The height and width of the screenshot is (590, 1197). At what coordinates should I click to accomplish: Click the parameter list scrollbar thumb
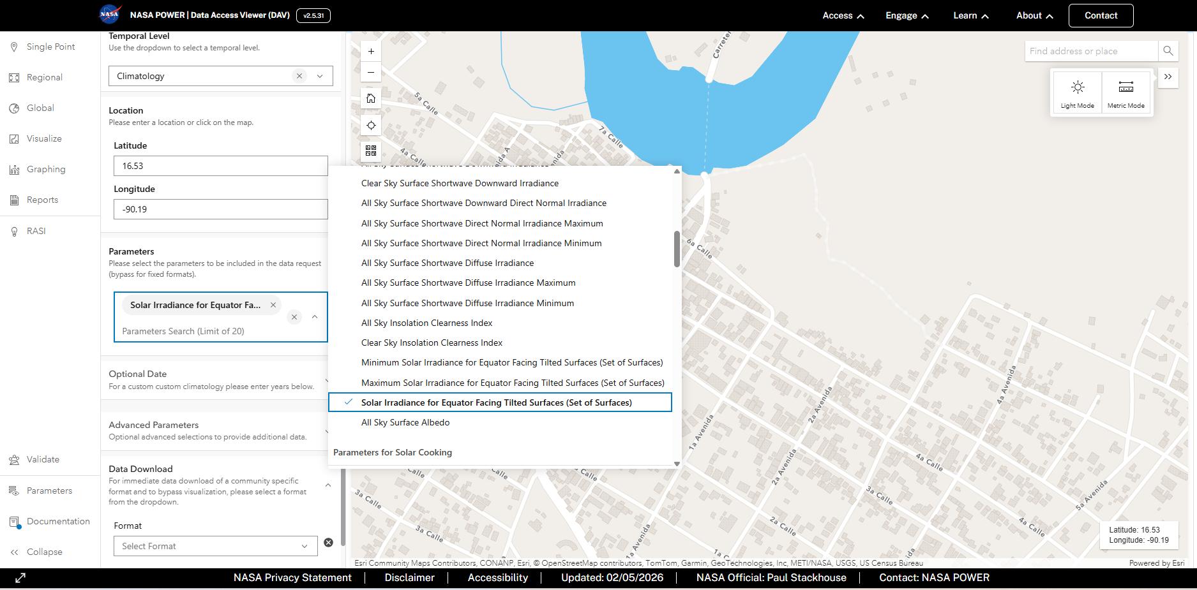(677, 249)
